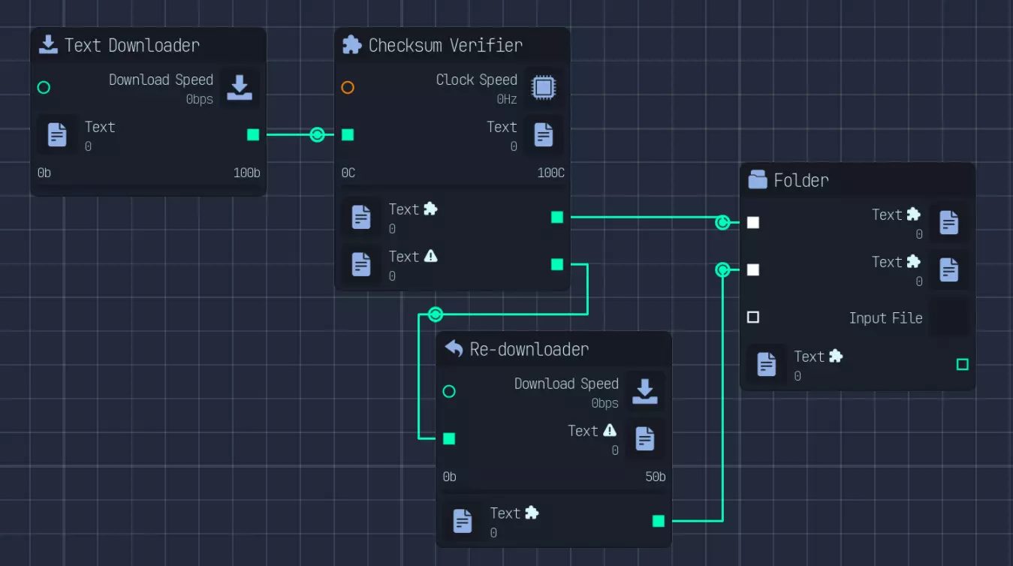Viewport: 1013px width, 566px height.
Task: Click the 50b capacity label
Action: (x=656, y=477)
